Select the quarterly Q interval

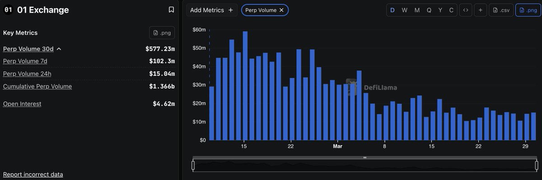(x=429, y=10)
